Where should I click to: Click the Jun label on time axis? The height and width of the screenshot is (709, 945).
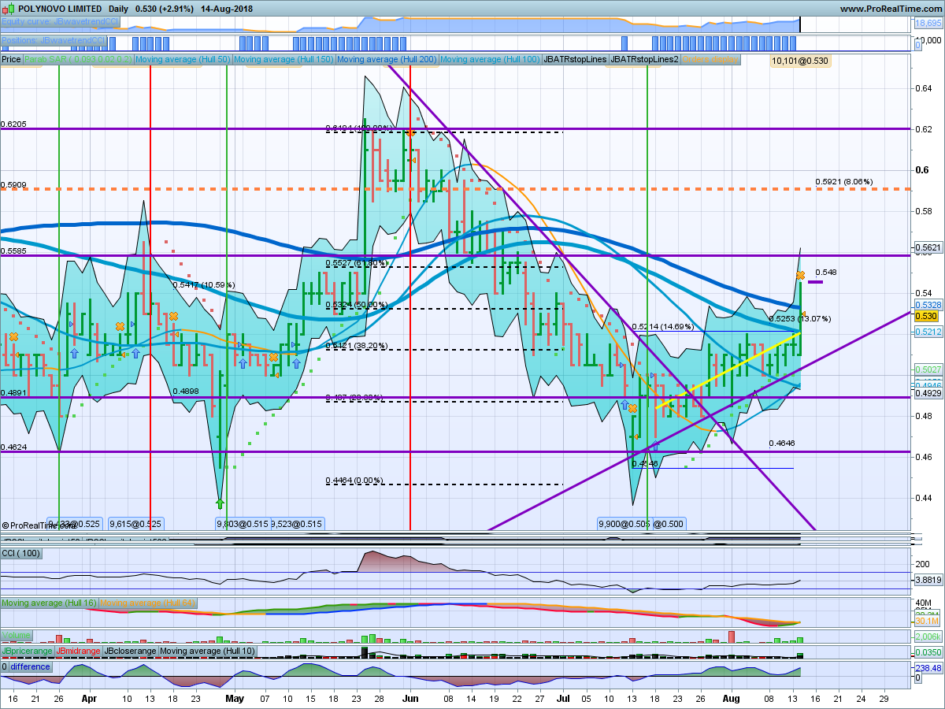[410, 697]
